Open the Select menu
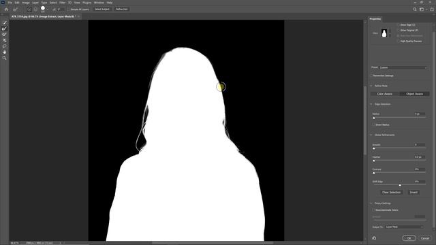436x245 pixels. pyautogui.click(x=53, y=3)
